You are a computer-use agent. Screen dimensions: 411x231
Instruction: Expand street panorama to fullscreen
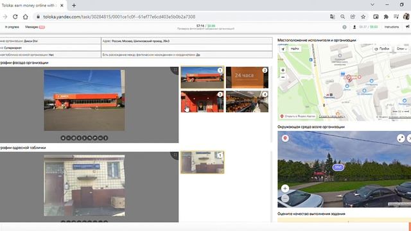pyautogui.click(x=401, y=139)
